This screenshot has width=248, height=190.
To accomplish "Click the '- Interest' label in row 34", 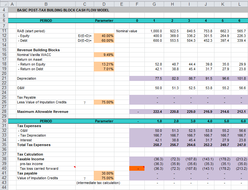I will pos(25,140).
